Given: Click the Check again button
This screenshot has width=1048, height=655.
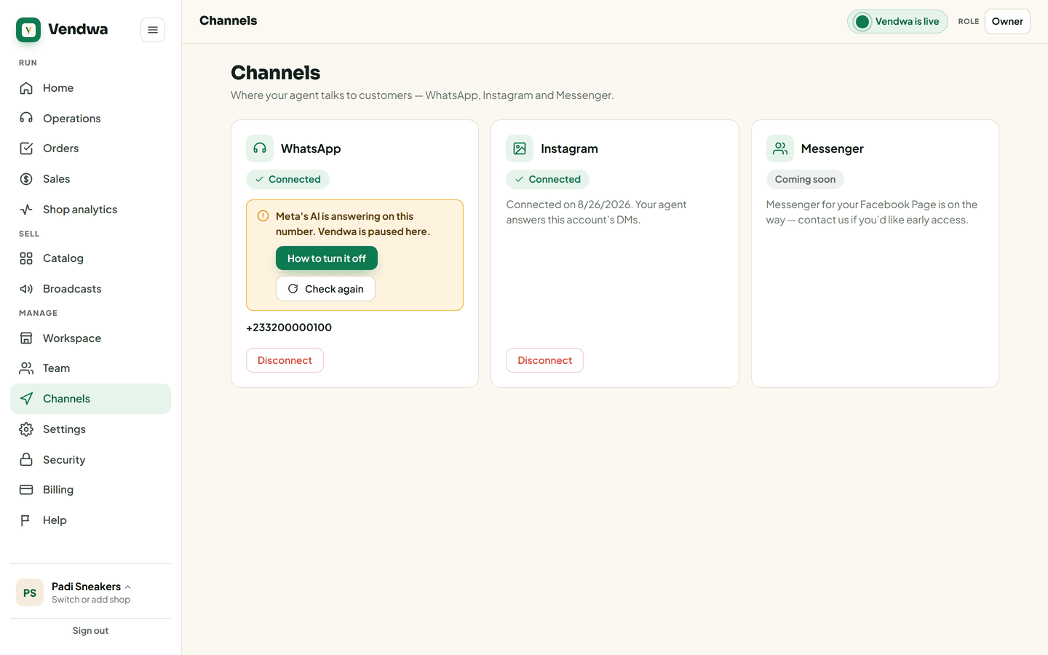Looking at the screenshot, I should tap(325, 289).
